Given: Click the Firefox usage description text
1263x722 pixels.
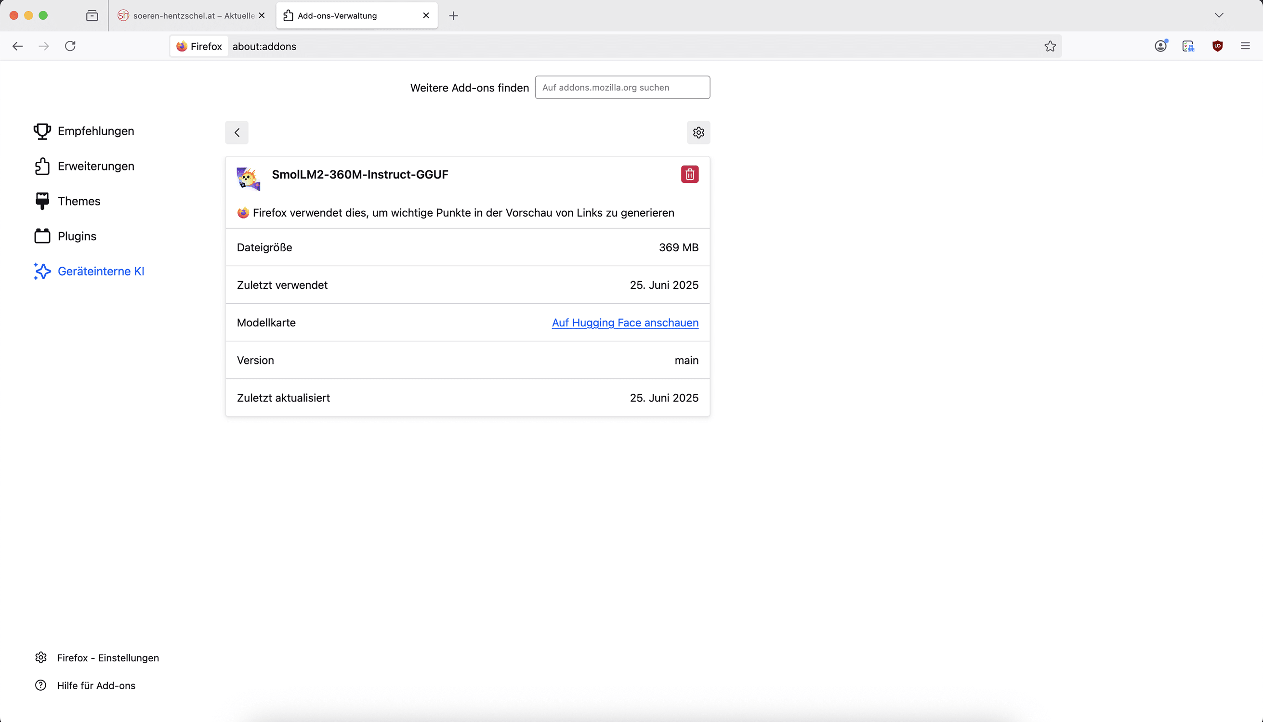Looking at the screenshot, I should (463, 213).
